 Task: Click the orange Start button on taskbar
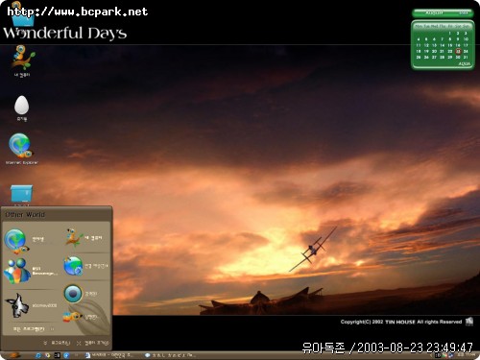click(x=14, y=355)
